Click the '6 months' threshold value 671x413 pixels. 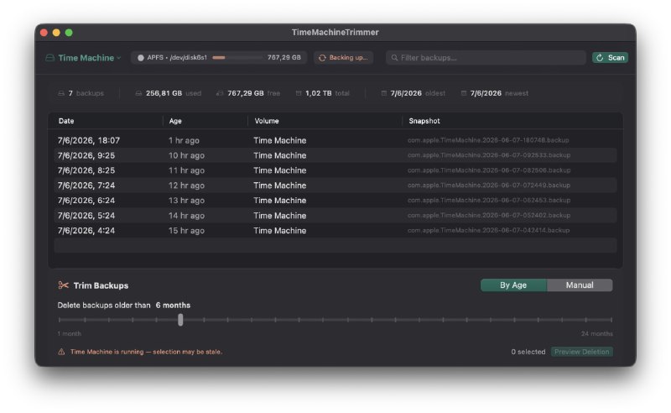click(173, 306)
